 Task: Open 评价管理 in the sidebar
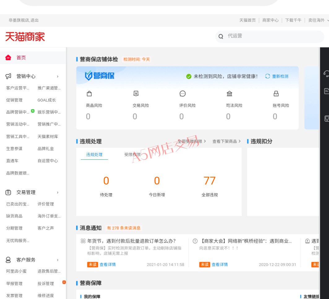[46, 204]
